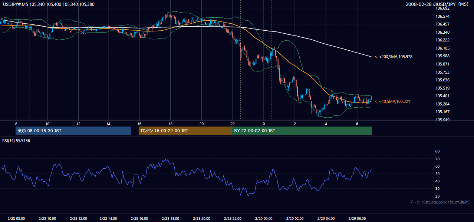The height and width of the screenshot is (222, 474).
Task: Click price axis value 105.284
Action: [x=443, y=104]
